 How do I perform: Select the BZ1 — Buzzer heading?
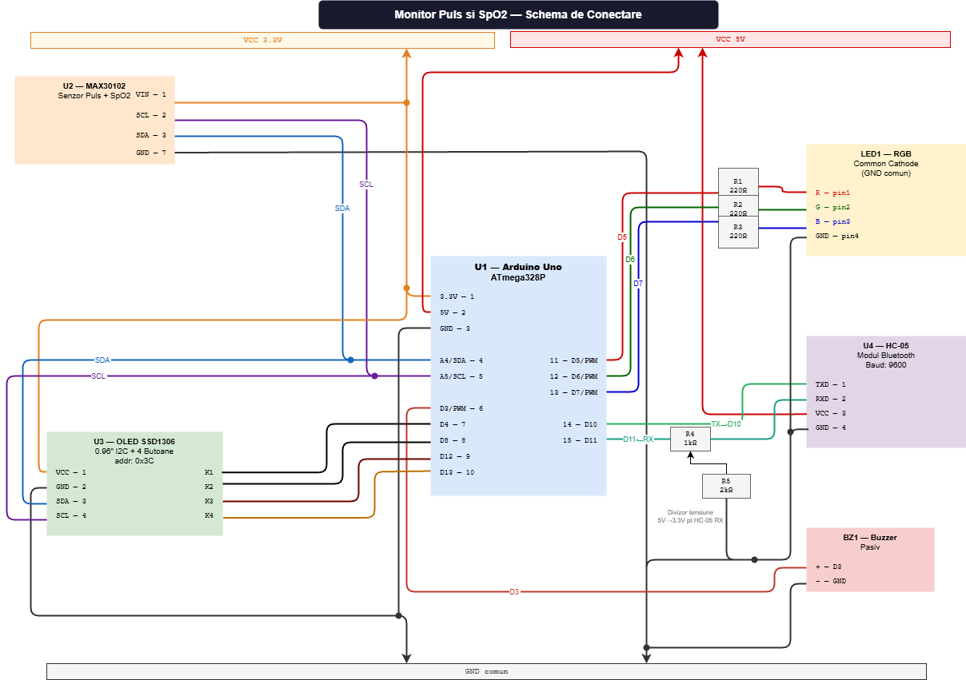pos(870,538)
